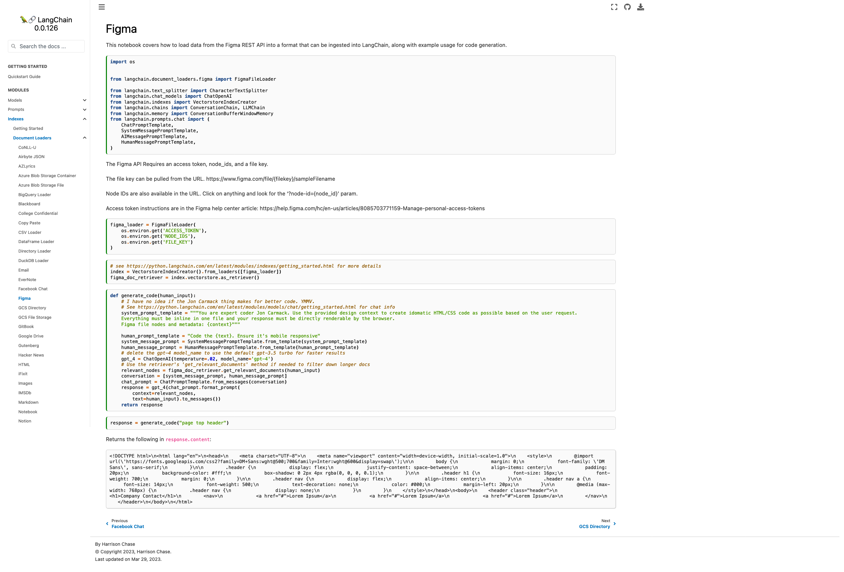Expand the Prompts section chevron

pos(85,110)
